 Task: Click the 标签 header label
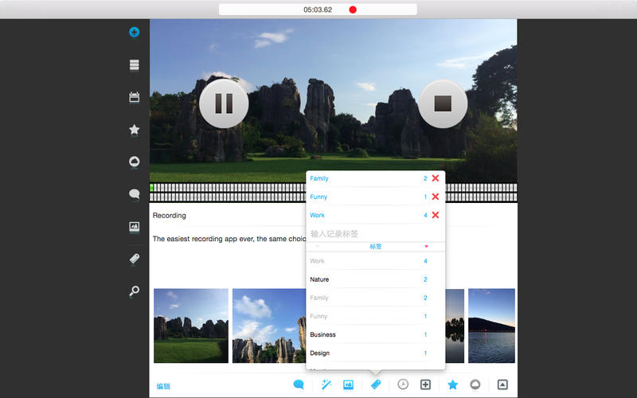(375, 247)
